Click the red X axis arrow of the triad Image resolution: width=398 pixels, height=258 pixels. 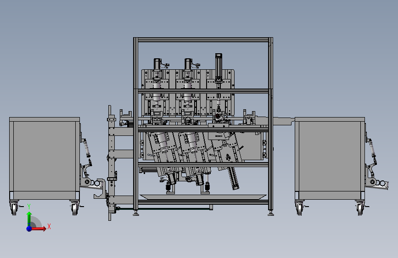pyautogui.click(x=39, y=229)
